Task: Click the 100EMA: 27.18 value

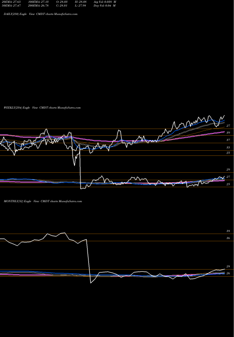Action: click(x=38, y=2)
